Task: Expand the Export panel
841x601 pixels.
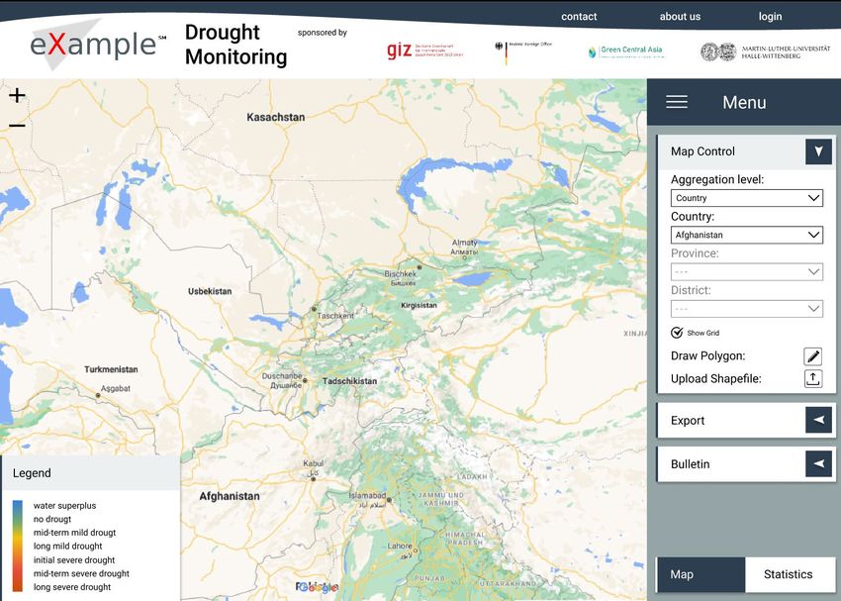Action: pos(818,420)
